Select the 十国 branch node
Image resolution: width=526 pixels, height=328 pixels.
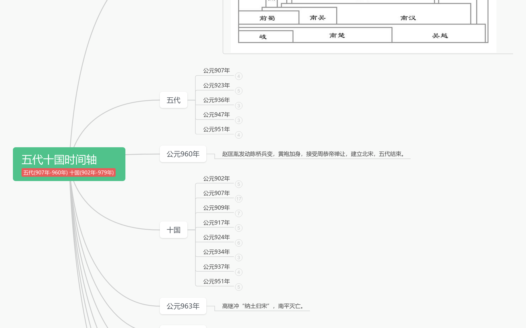(173, 230)
